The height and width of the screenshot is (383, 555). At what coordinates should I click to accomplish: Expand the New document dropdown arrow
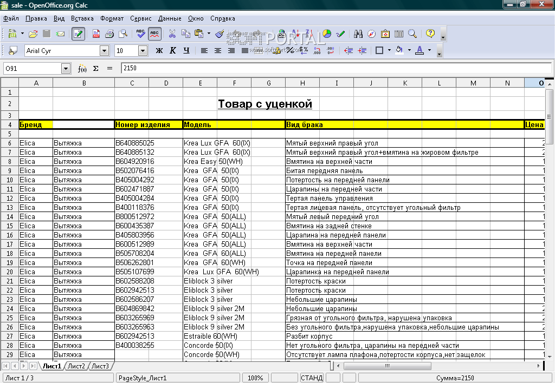click(x=22, y=34)
